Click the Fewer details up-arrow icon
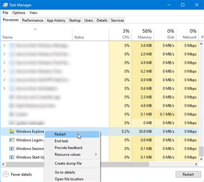Image resolution: width=204 pixels, height=182 pixels. pyautogui.click(x=6, y=175)
